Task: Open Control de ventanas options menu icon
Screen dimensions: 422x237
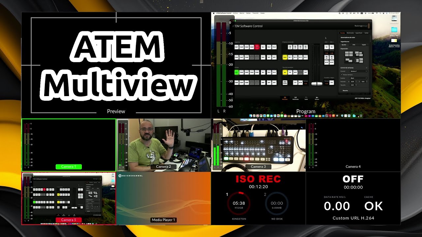Action: coord(367,68)
